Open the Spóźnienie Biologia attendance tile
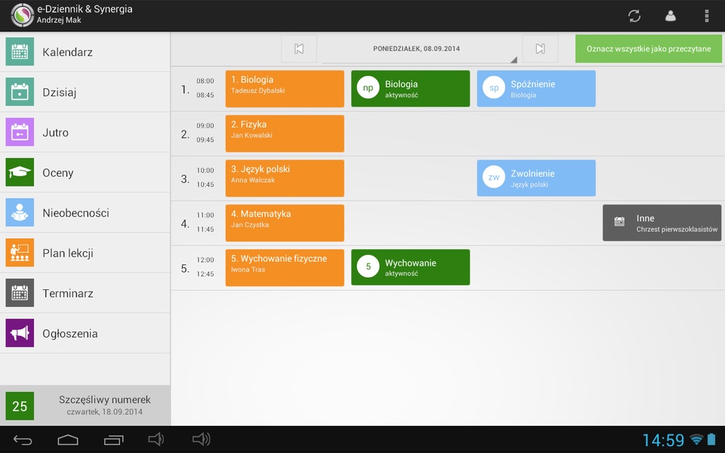725x453 pixels. (536, 89)
